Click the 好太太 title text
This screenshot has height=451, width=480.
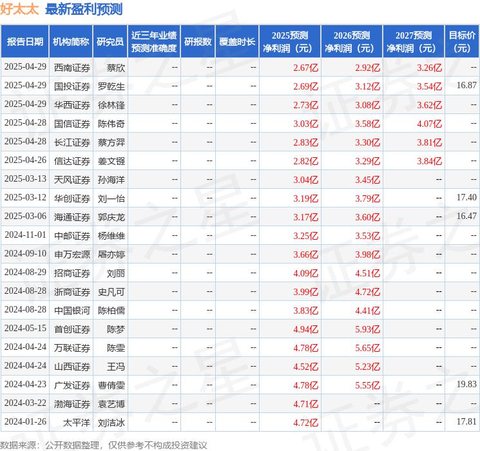[19, 9]
